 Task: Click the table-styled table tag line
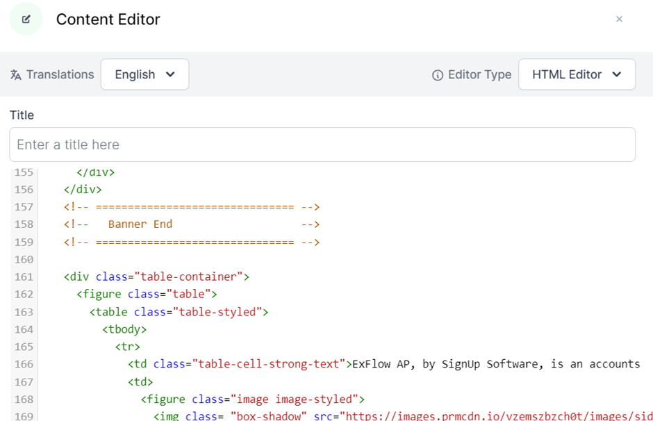tap(179, 312)
